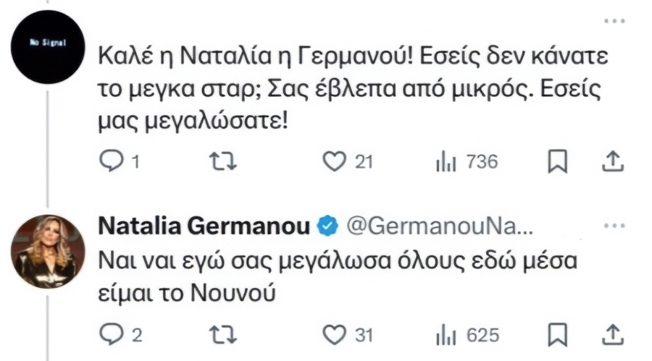The width and height of the screenshot is (652, 361).
Task: Retweet the 'Καλέ η Ναταλία' tweet
Action: coord(223,161)
